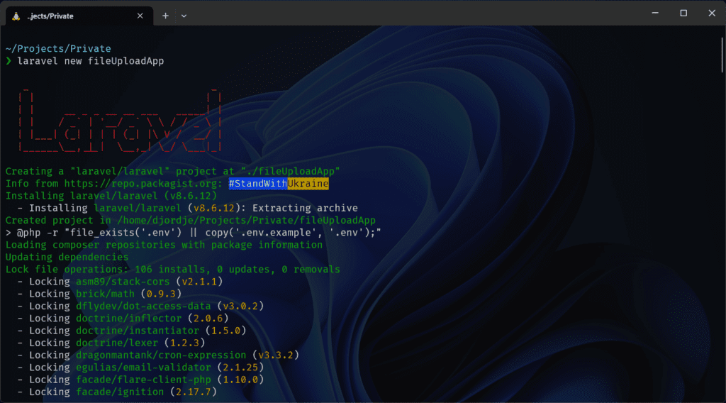Viewport: 726px width, 403px height.
Task: Click the terminal vertical scrollbar thumb
Action: coord(722,55)
